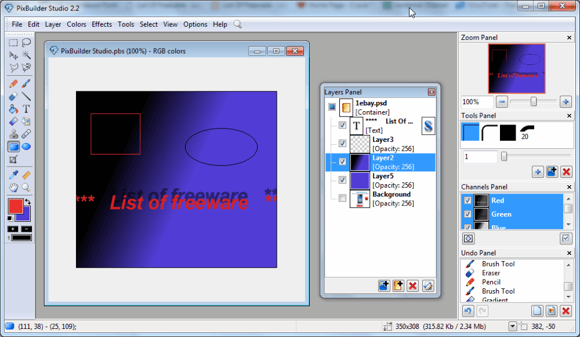Select the Gradient tool in toolbox

click(x=13, y=122)
